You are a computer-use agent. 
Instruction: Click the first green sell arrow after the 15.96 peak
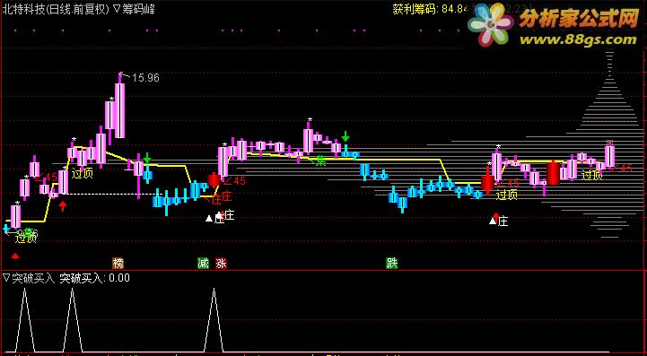(x=147, y=159)
